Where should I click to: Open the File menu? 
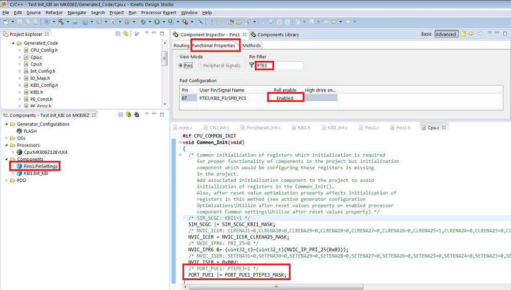6,13
